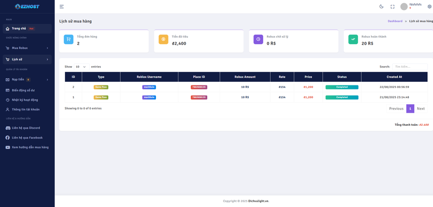The height and width of the screenshot is (207, 433).
Task: Click Place ID badge in order 2 row
Action: 199,87
